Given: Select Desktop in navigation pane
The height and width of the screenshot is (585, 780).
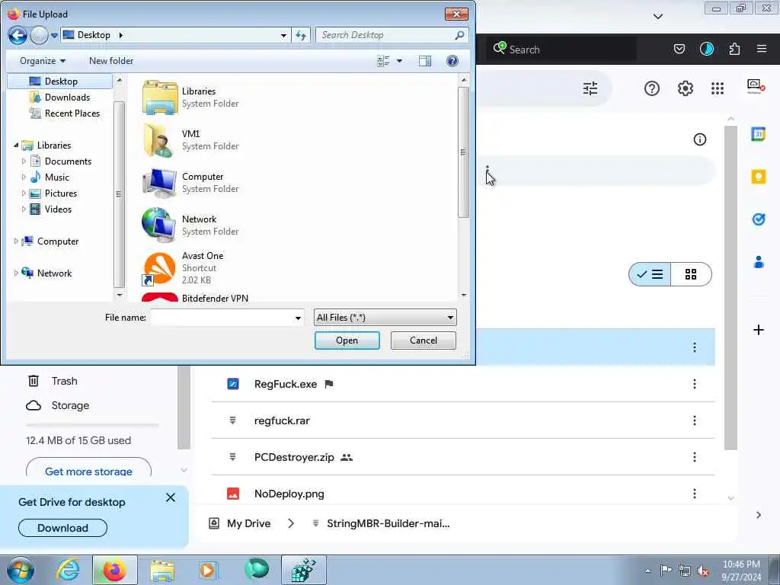Looking at the screenshot, I should pyautogui.click(x=60, y=81).
